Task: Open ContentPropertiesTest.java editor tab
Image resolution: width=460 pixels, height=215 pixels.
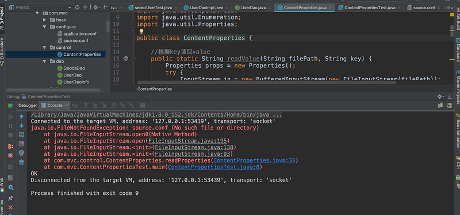Action: click(x=369, y=7)
